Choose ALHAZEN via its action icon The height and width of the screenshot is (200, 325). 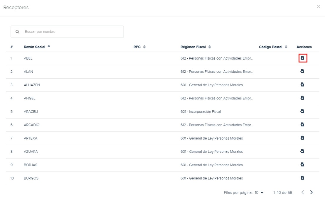[x=302, y=85]
